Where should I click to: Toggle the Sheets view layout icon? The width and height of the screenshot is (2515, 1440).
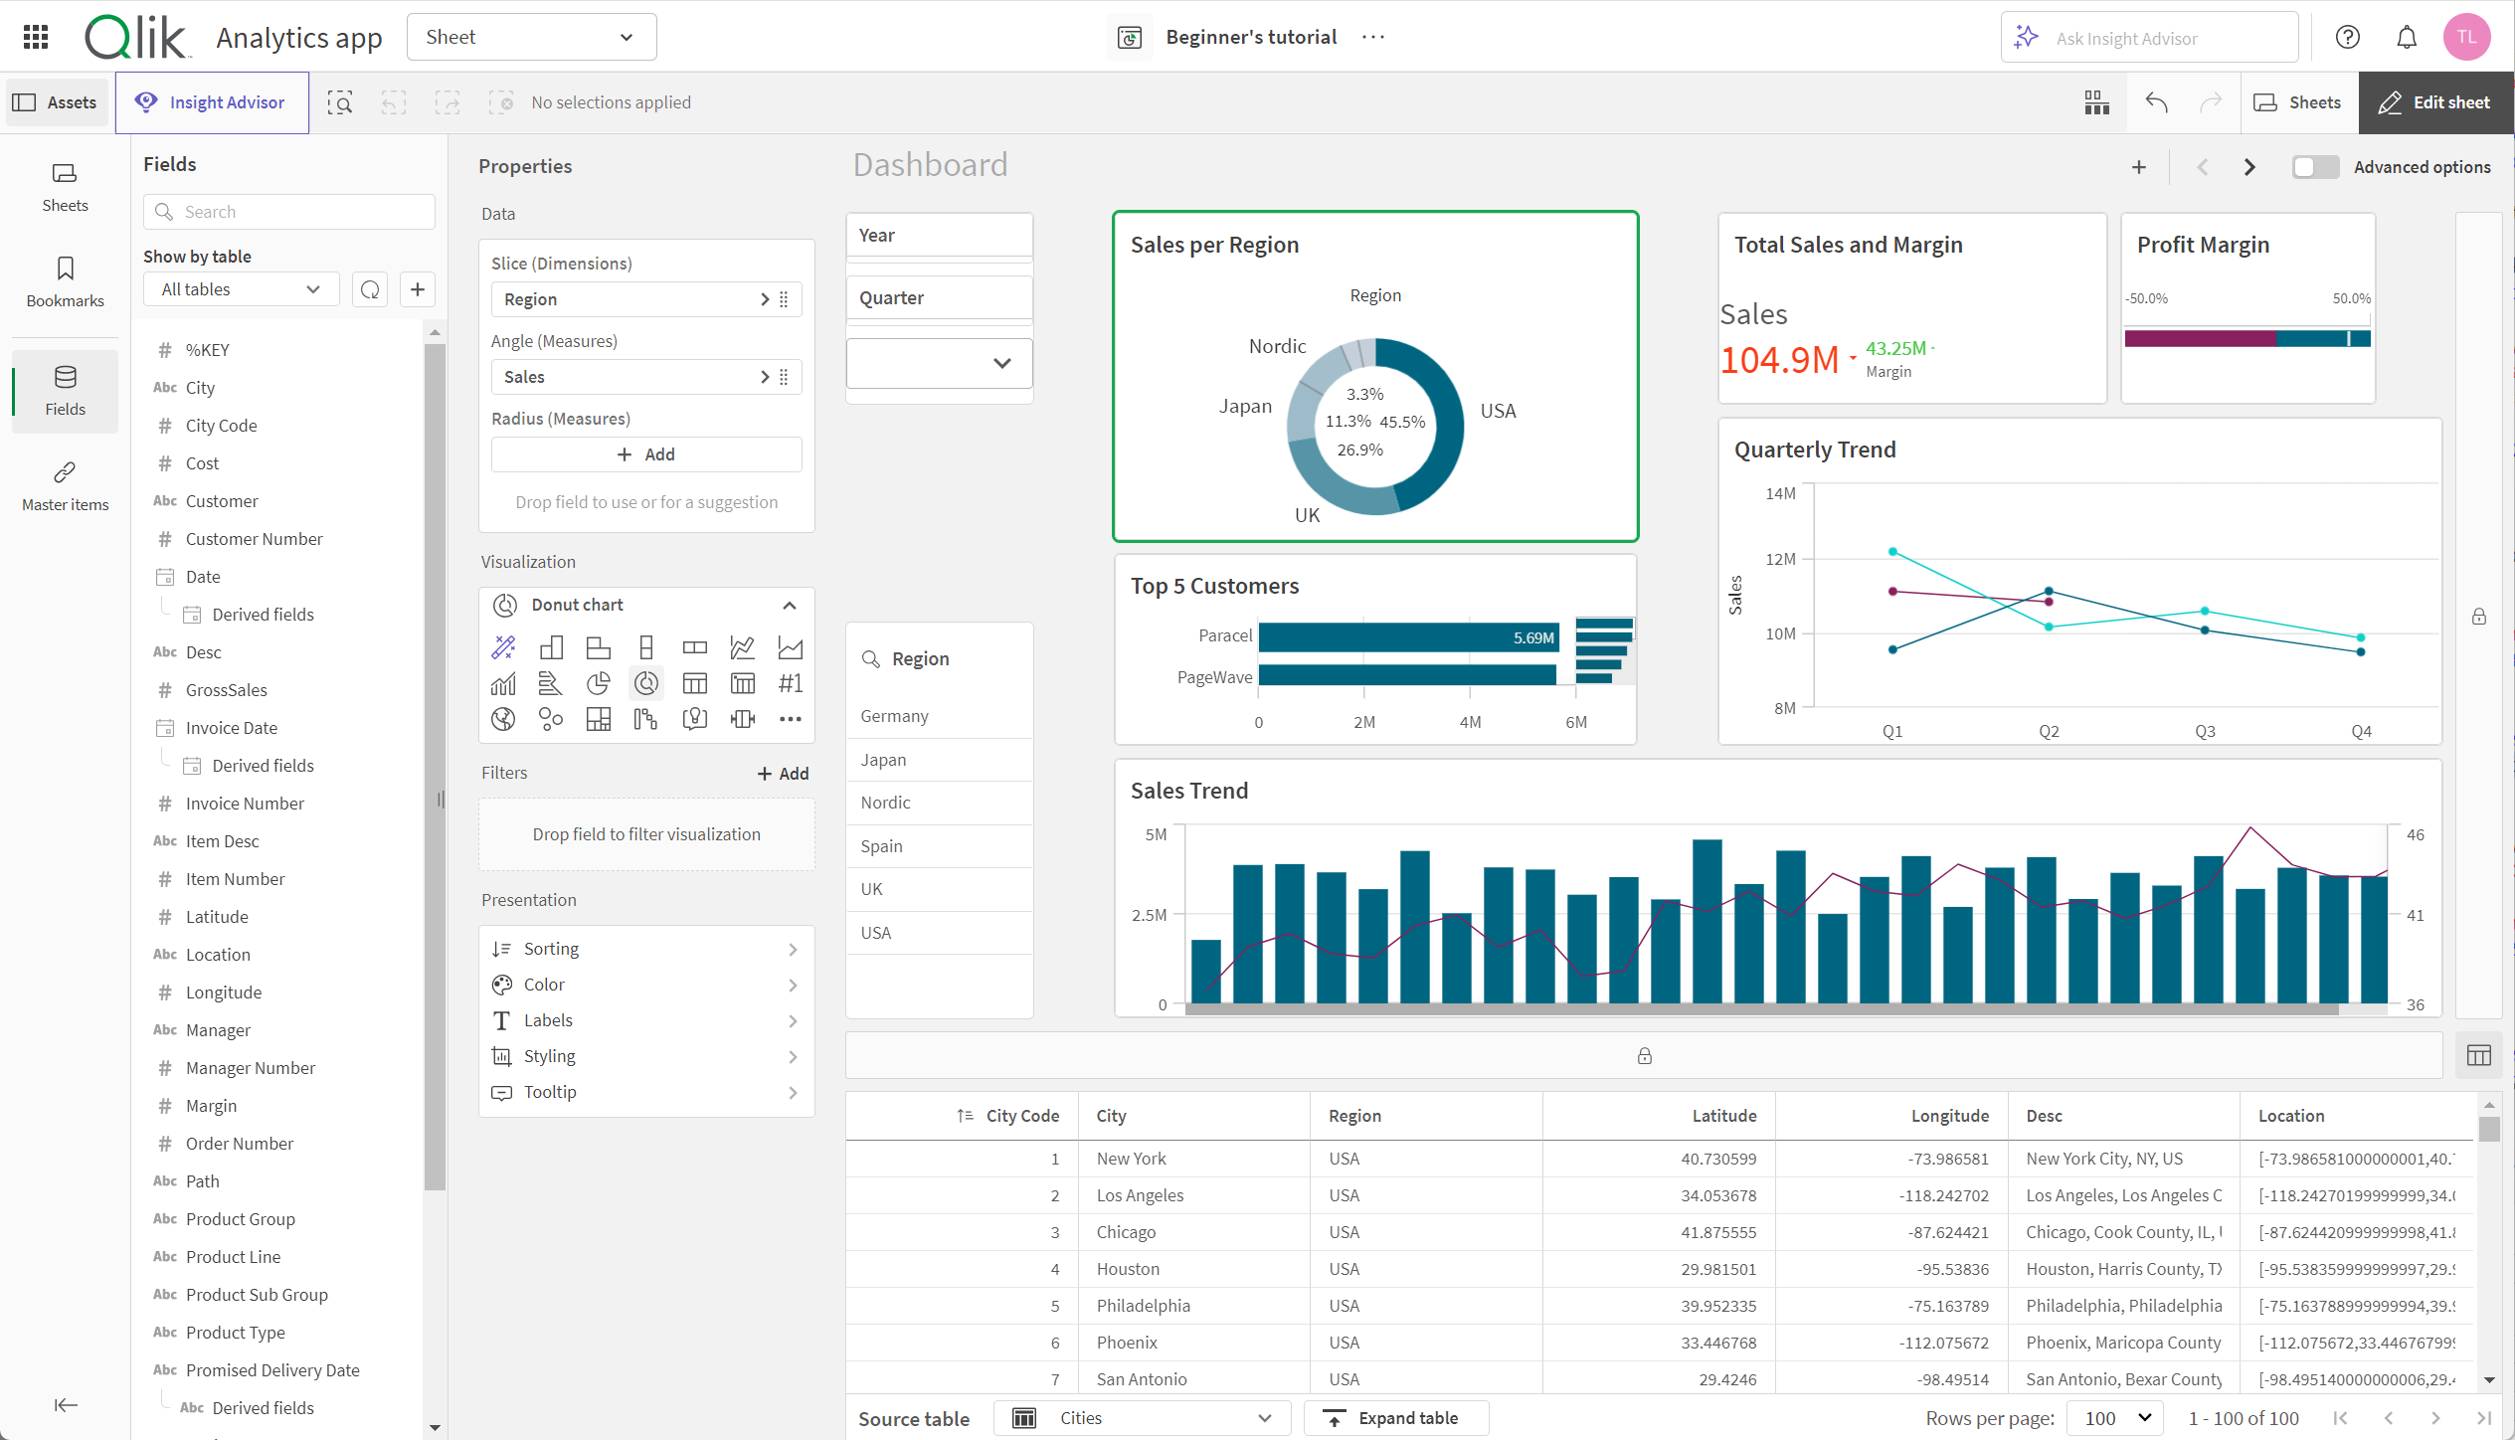[x=2095, y=101]
